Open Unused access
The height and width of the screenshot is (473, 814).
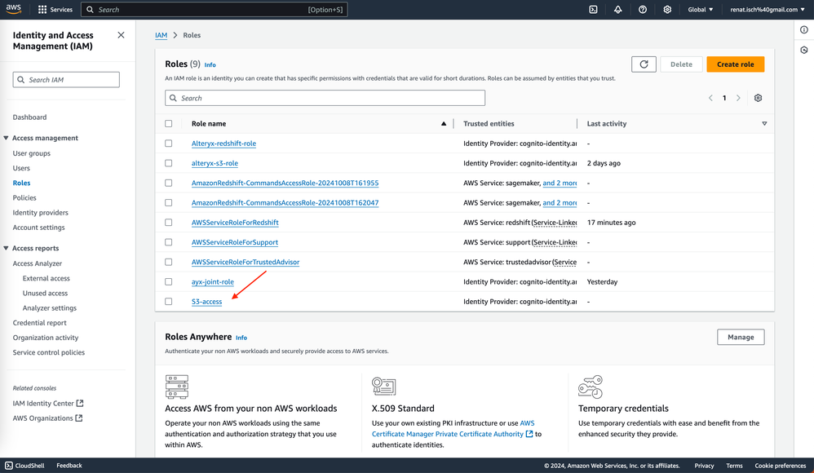45,293
